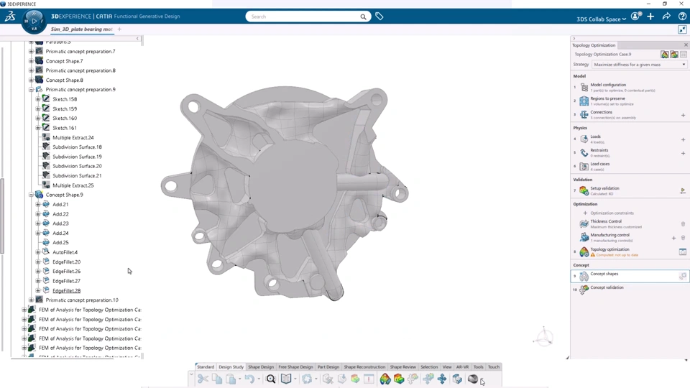Switch to Free Shape Design tab
The height and width of the screenshot is (388, 690).
pos(295,367)
